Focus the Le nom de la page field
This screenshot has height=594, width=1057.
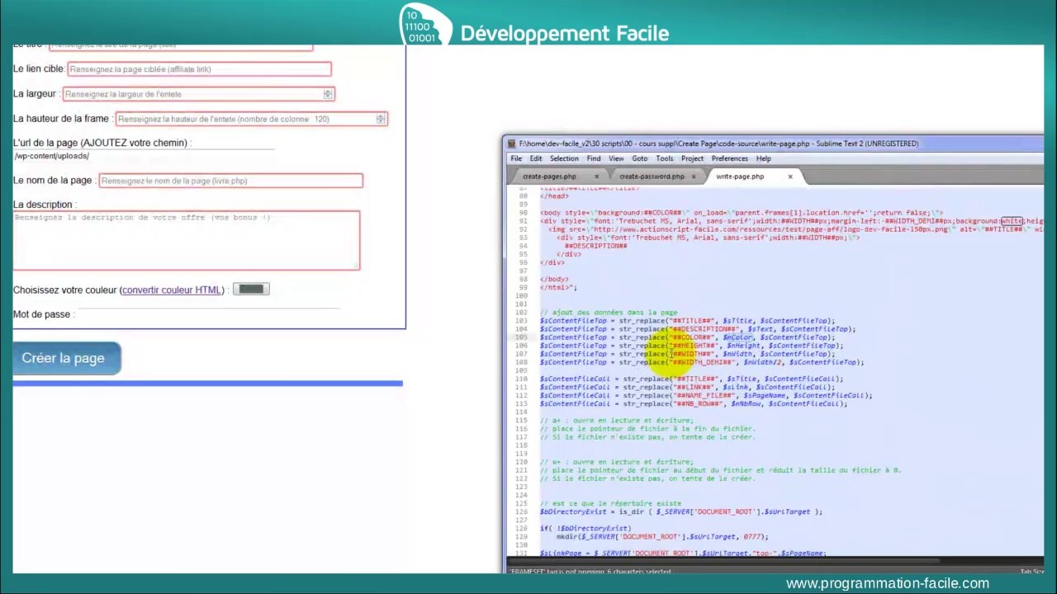230,181
